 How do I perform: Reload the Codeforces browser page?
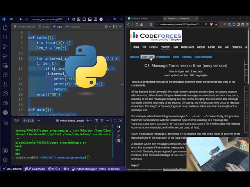137,24
